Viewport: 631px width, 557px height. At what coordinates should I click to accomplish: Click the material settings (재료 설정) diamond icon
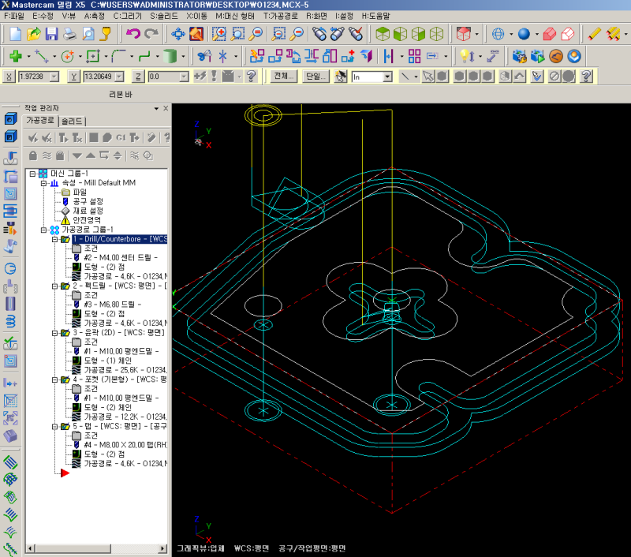[x=65, y=211]
